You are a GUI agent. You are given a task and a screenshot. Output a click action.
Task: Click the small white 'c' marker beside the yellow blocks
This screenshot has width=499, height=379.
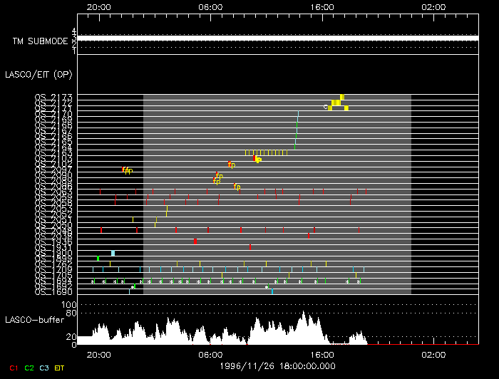[325, 107]
